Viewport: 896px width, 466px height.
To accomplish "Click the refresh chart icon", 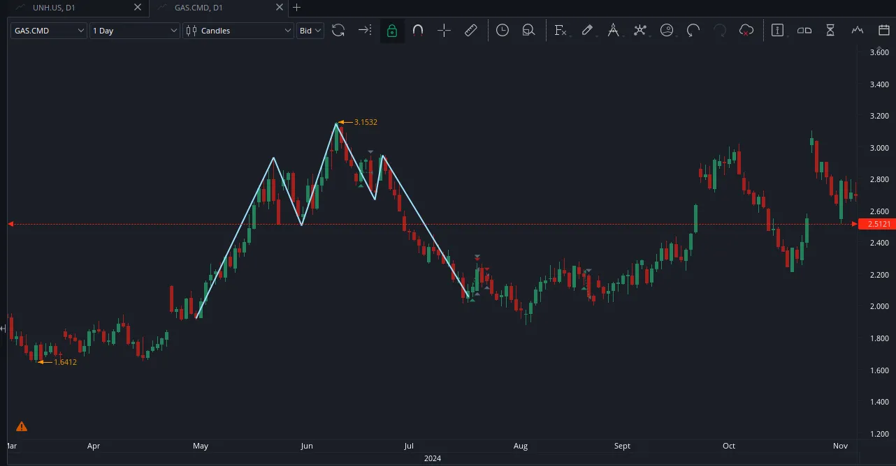I will point(338,30).
